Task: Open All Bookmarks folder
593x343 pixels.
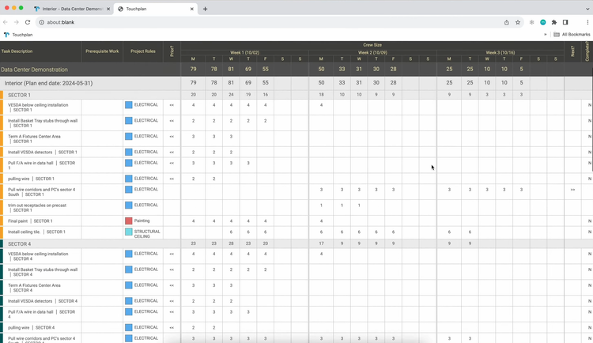Action: pos(572,35)
